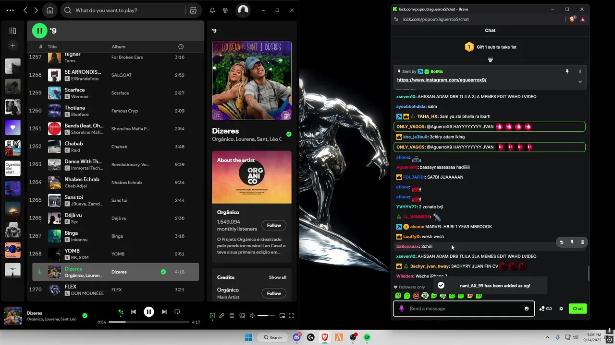This screenshot has height=345, width=615.
Task: Click Show all credits
Action: click(277, 277)
